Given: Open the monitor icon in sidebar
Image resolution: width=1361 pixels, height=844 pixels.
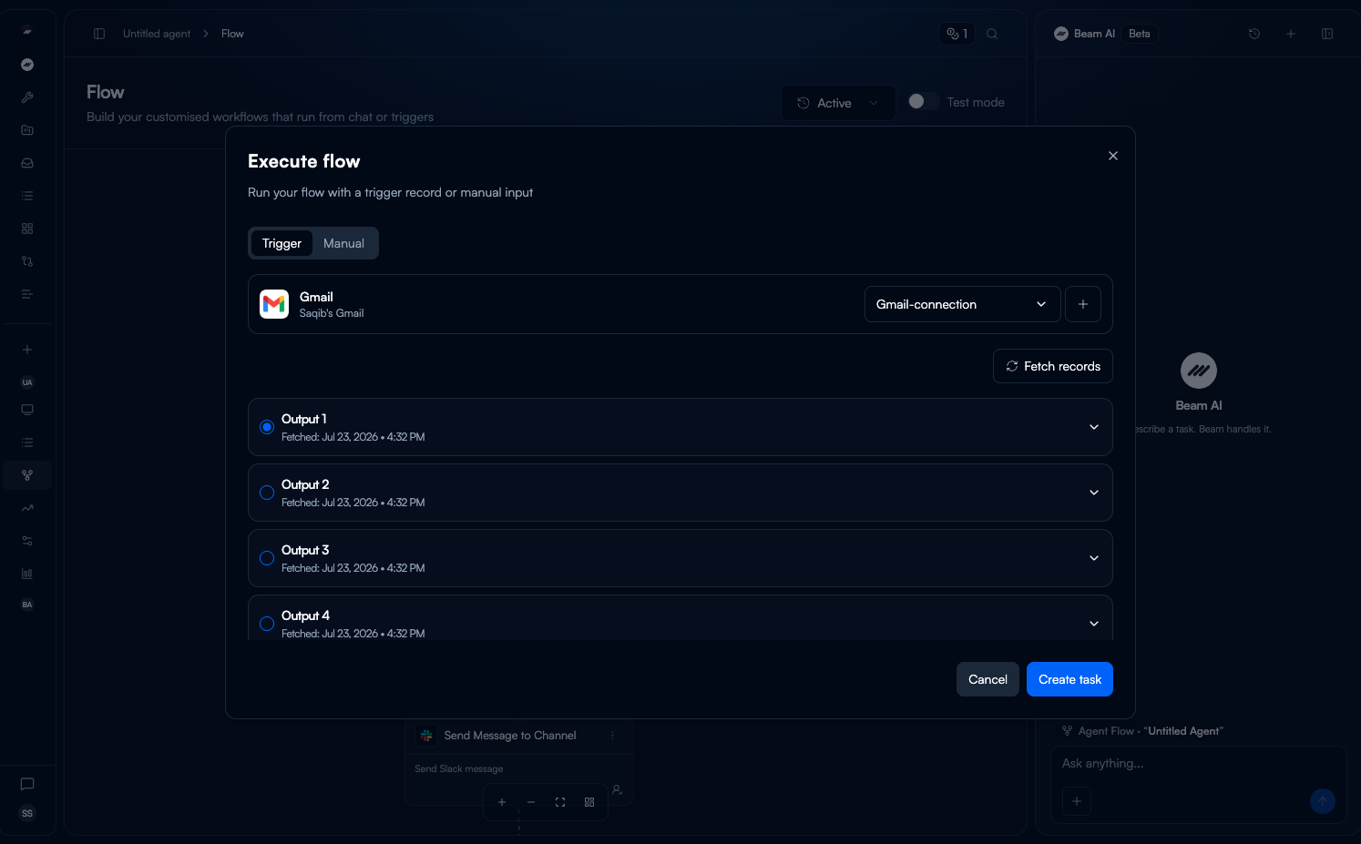Looking at the screenshot, I should tap(27, 410).
